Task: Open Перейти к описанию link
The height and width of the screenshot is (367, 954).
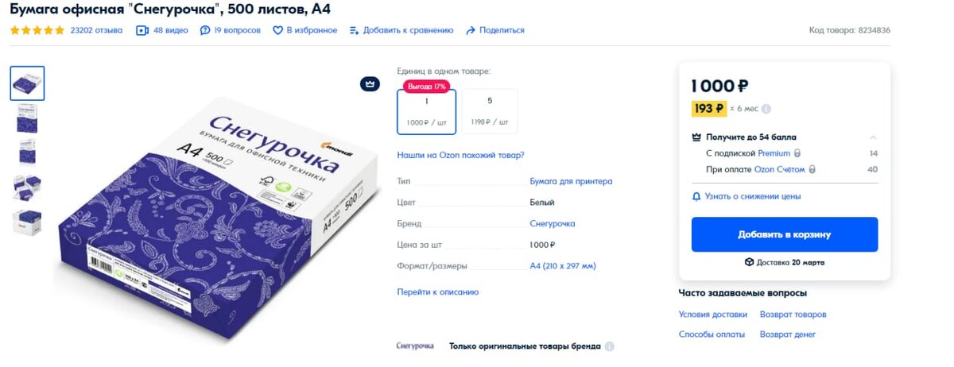Action: [x=438, y=292]
